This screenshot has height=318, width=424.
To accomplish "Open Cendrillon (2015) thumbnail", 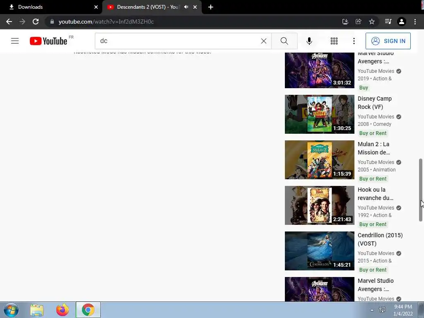I will (x=319, y=251).
